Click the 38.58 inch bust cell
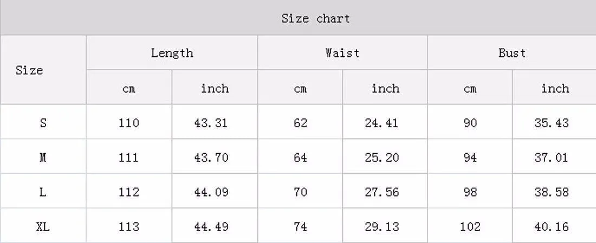This screenshot has width=596, height=243. [x=555, y=191]
